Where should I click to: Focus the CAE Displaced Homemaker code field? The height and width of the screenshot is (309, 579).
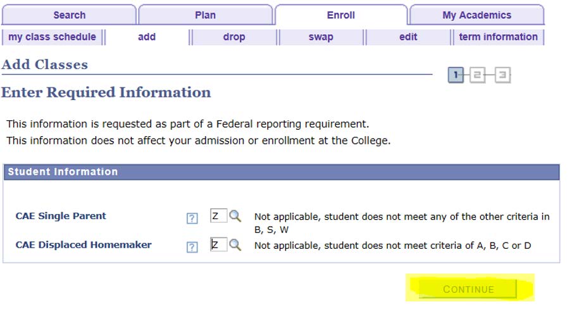pos(218,245)
